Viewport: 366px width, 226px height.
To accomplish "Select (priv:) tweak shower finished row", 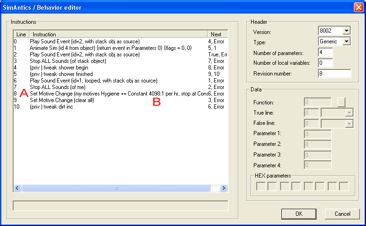I will coord(121,74).
